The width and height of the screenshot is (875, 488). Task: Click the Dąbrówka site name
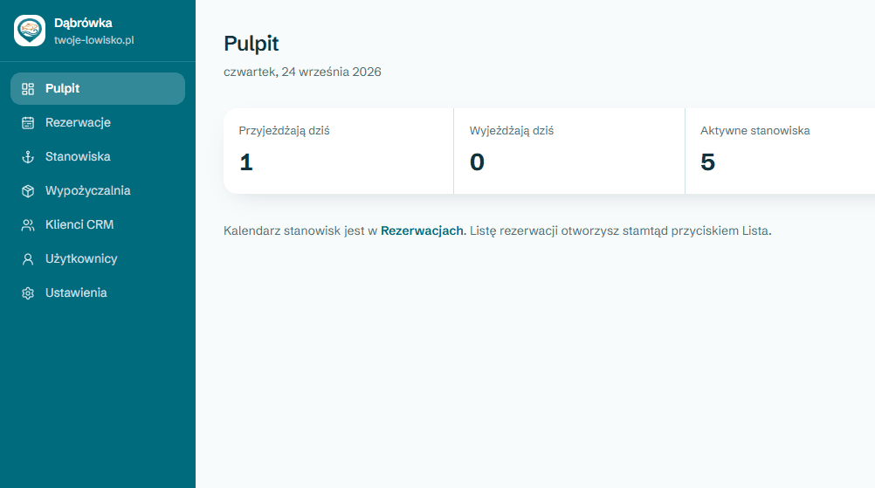[83, 24]
